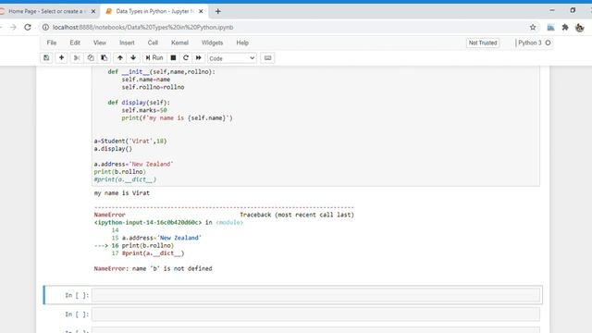Open the Kernel menu
Image resolution: width=592 pixels, height=333 pixels.
click(179, 43)
